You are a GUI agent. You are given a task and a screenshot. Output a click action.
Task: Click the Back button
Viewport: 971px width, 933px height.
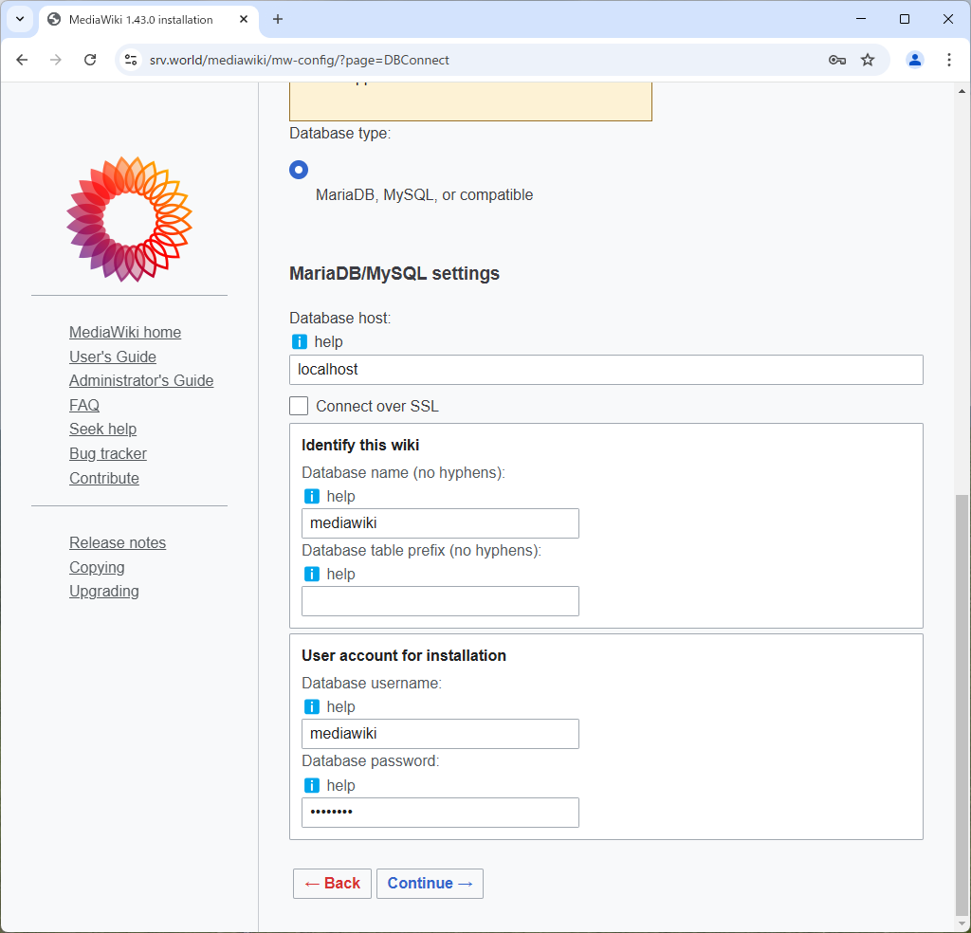click(332, 884)
